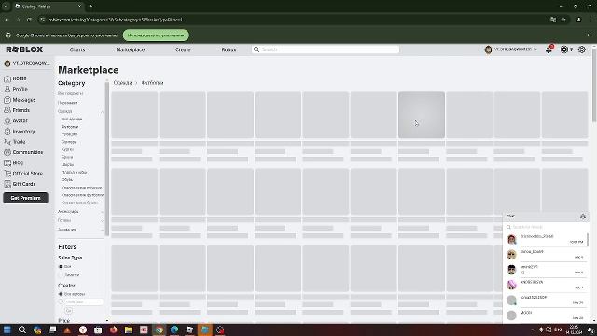597x336 pixels.
Task: Open File Explorer from taskbar
Action: point(129,329)
